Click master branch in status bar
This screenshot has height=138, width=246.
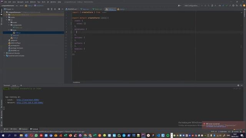point(235,131)
